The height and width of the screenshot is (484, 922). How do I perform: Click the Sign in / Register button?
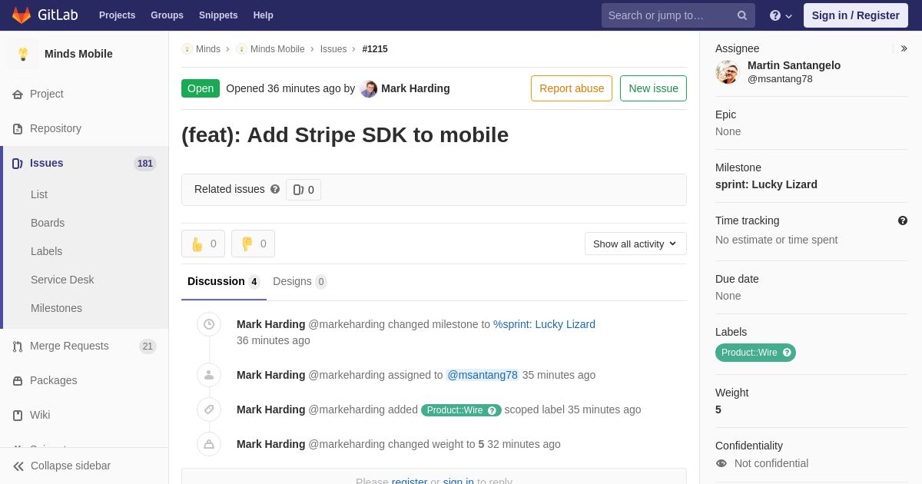[x=856, y=15]
